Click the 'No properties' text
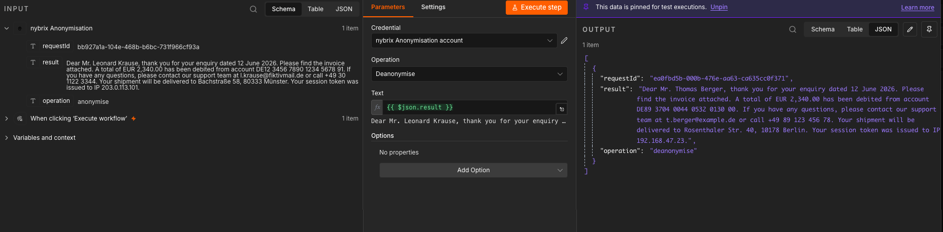Image resolution: width=943 pixels, height=232 pixels. [399, 152]
